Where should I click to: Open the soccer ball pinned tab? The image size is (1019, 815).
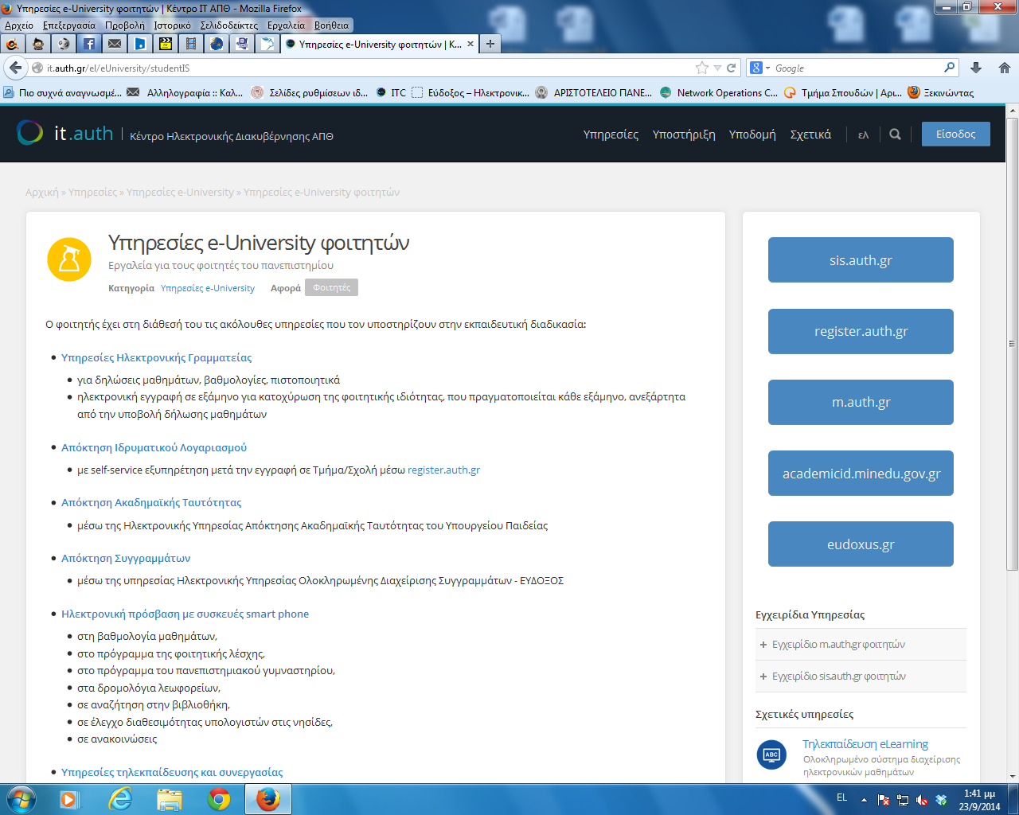[x=64, y=44]
